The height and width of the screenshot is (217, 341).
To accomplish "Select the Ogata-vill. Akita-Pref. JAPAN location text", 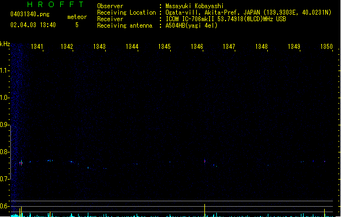I will (248, 12).
